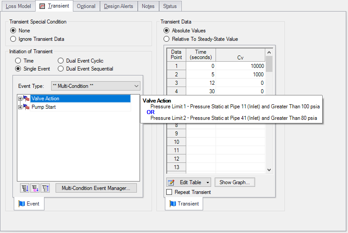This screenshot has width=348, height=233.
Task: Click the expand-all tree icon button
Action: 24,188
